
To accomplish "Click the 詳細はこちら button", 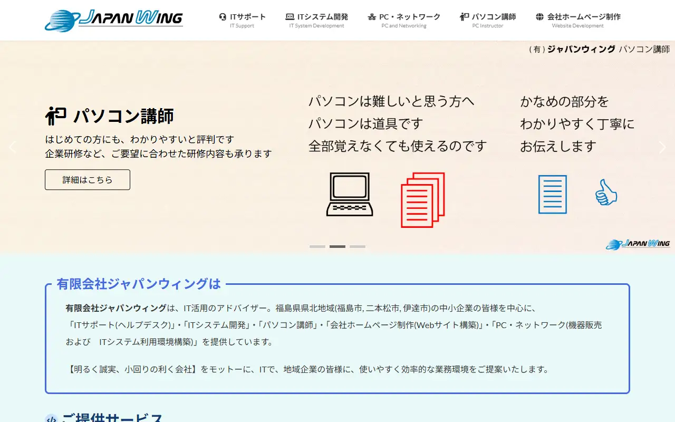I will (88, 180).
